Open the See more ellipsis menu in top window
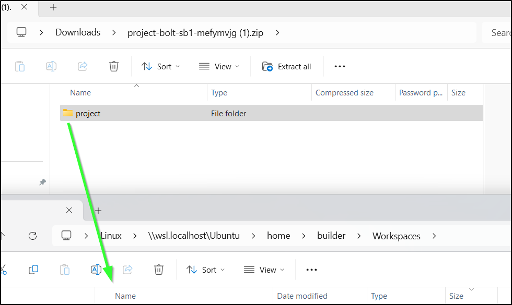Screen dimensions: 512x305 click(x=340, y=67)
